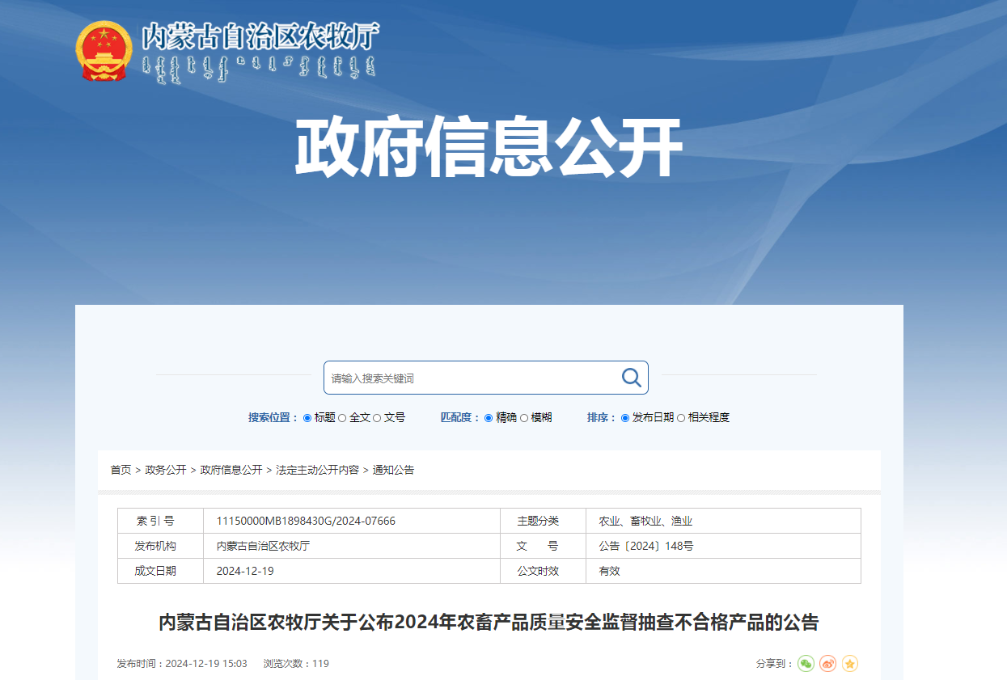This screenshot has height=680, width=1007.
Task: Click the 分享到 label
Action: coord(775,663)
